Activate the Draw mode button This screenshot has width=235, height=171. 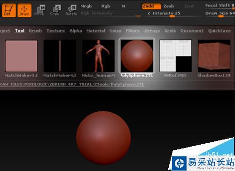click(24, 10)
